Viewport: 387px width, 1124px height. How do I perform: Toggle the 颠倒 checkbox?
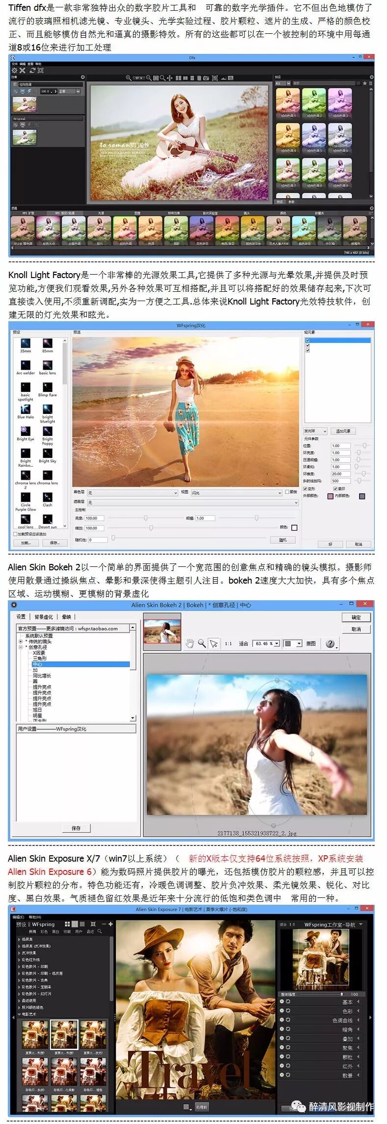click(287, 492)
